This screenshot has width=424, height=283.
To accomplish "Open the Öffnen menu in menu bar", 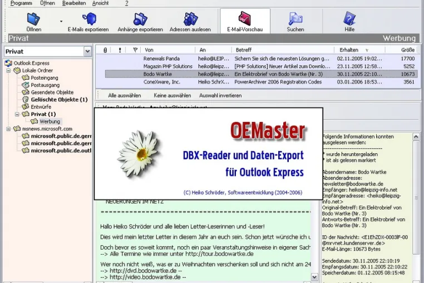I will click(x=47, y=3).
